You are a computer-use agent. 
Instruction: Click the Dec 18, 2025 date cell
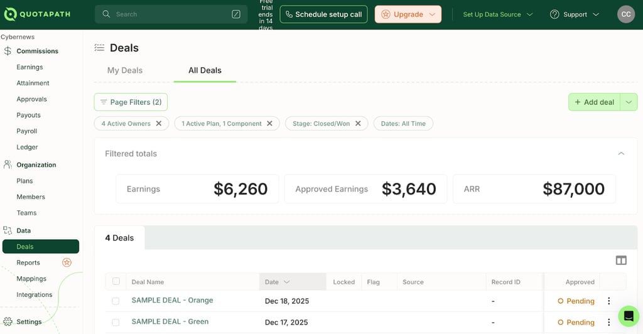tap(286, 301)
